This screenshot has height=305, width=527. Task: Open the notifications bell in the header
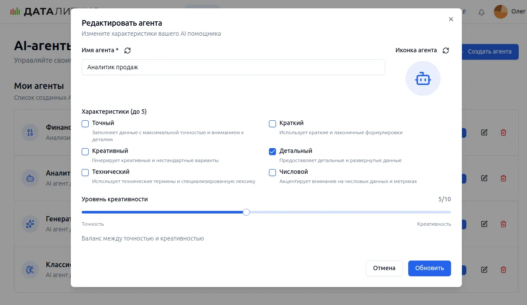tap(482, 12)
